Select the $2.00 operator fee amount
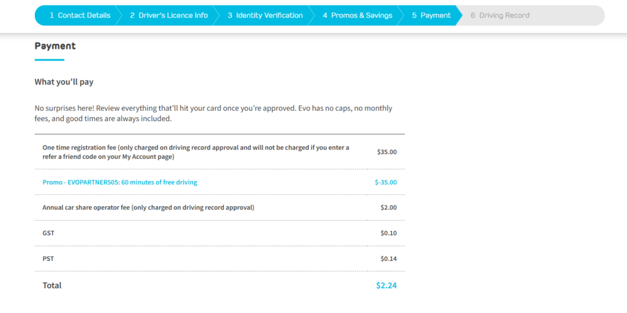Image resolution: width=627 pixels, height=313 pixels. pyautogui.click(x=389, y=208)
